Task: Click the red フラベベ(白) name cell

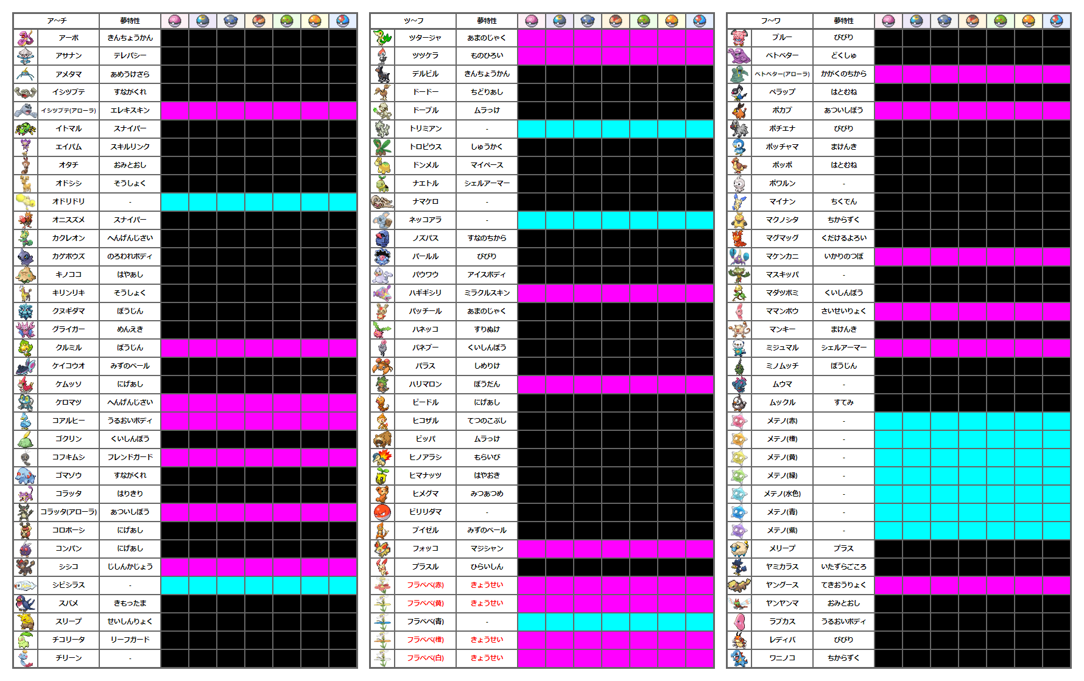Action: (x=426, y=658)
